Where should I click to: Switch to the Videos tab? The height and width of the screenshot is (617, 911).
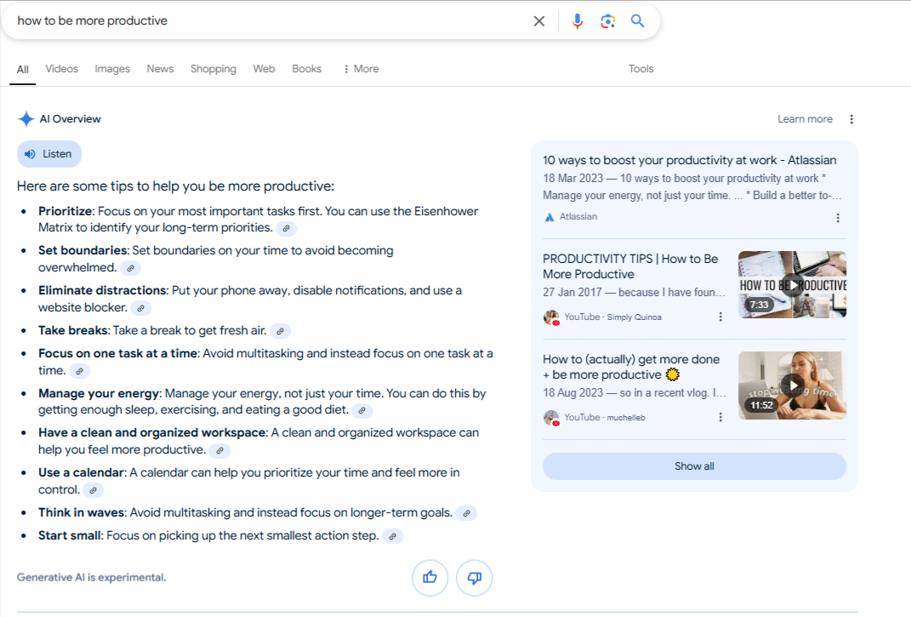pyautogui.click(x=61, y=69)
